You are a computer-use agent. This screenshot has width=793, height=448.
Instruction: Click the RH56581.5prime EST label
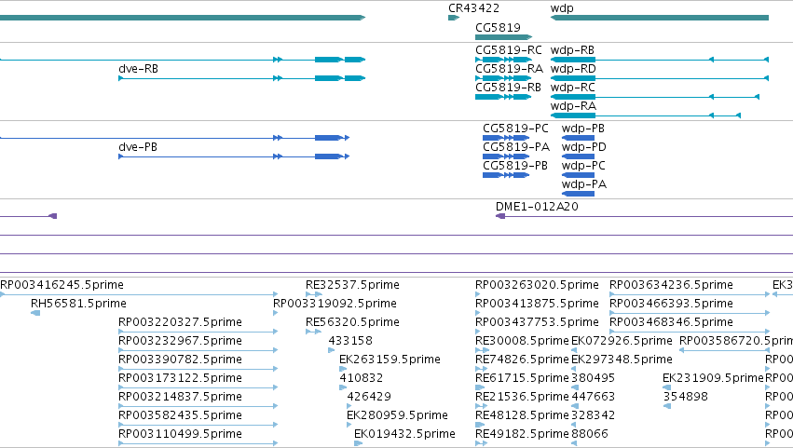point(78,304)
